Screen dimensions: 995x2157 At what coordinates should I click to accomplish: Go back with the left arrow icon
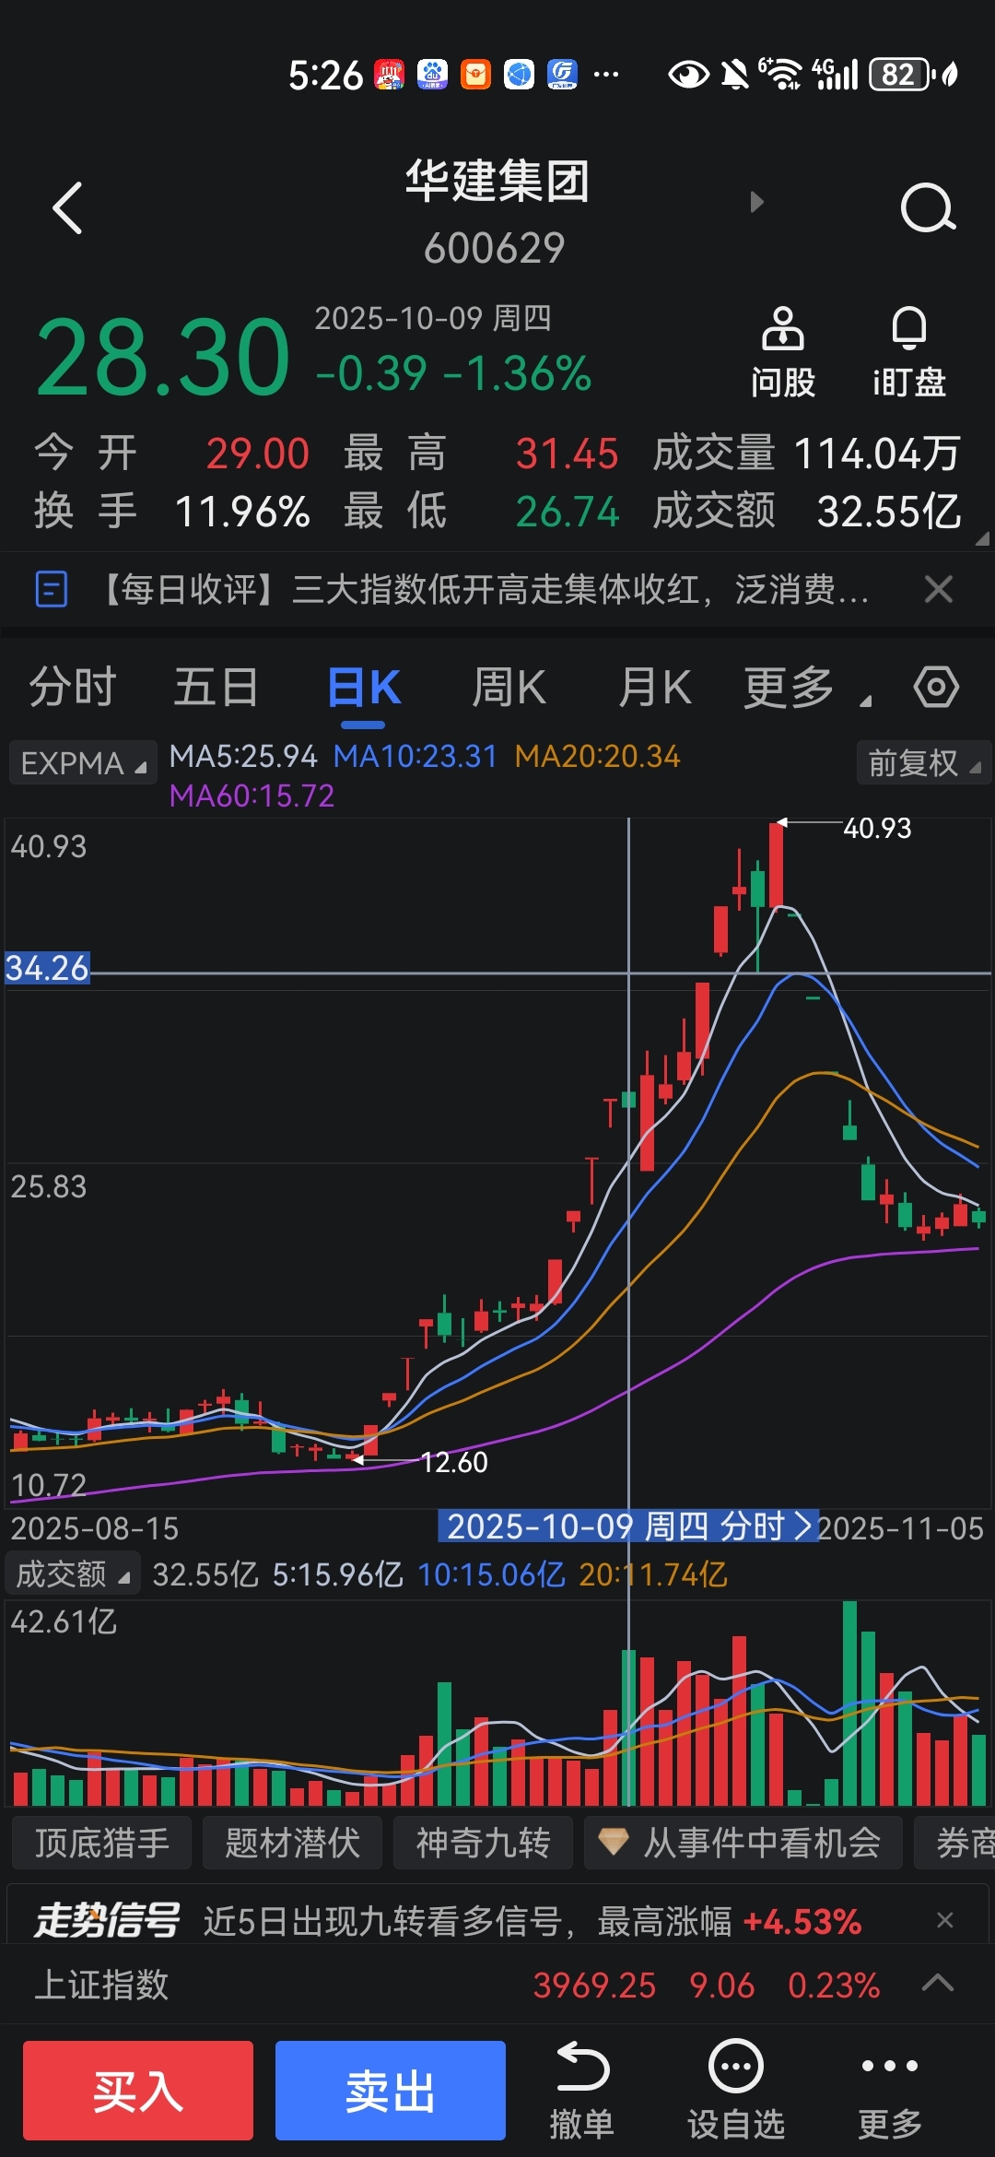click(67, 207)
